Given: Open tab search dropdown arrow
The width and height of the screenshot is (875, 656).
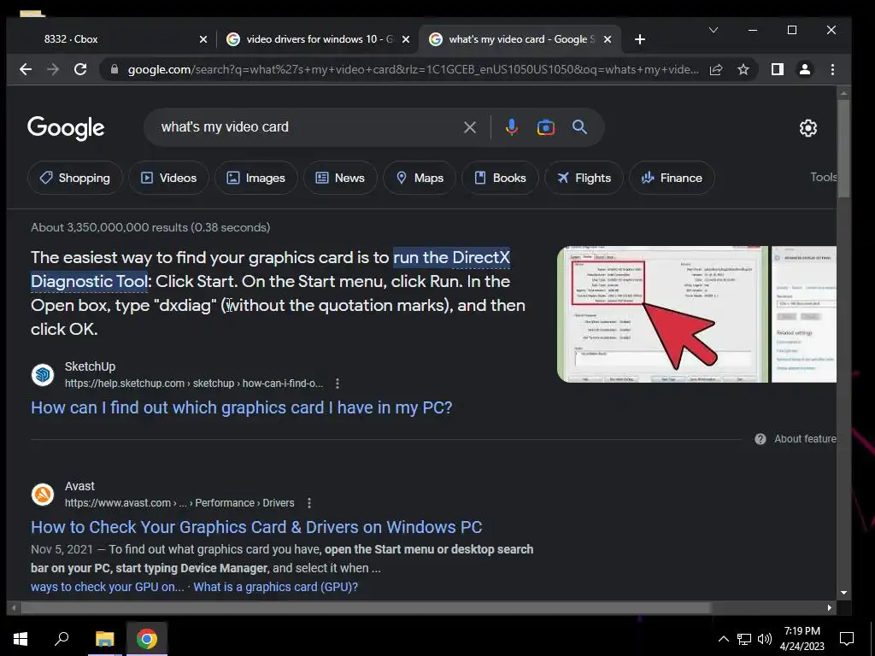Looking at the screenshot, I should pos(714,30).
